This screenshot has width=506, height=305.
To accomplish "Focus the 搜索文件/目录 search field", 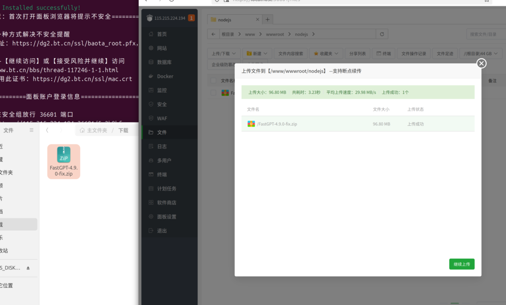I will coord(486,34).
